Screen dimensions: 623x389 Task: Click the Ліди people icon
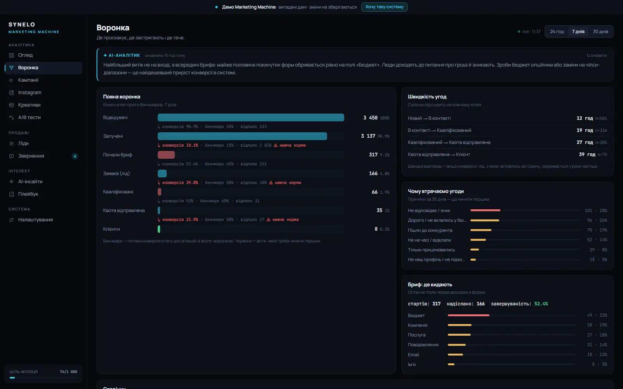pos(11,144)
